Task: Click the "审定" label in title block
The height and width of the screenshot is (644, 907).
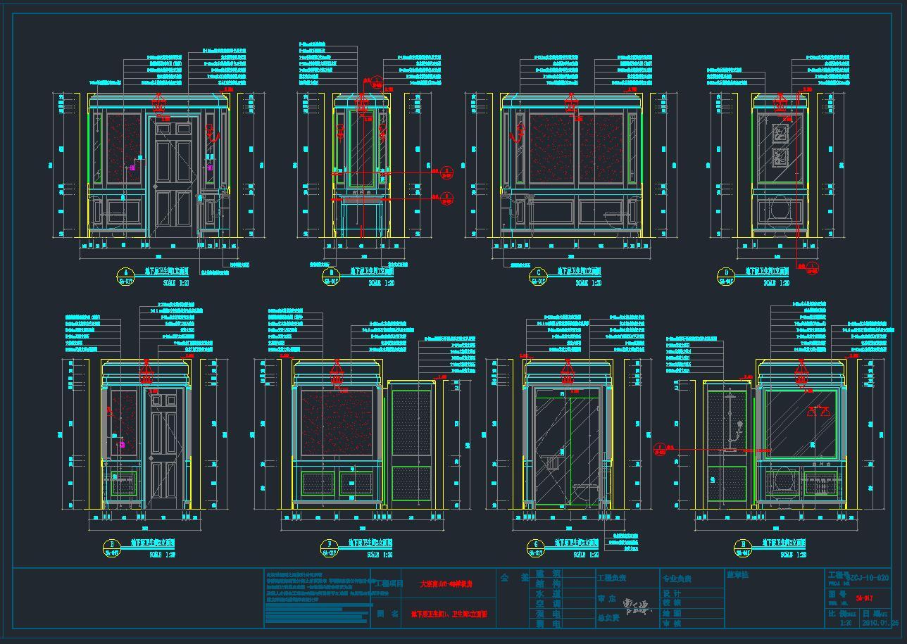Action: (607, 598)
